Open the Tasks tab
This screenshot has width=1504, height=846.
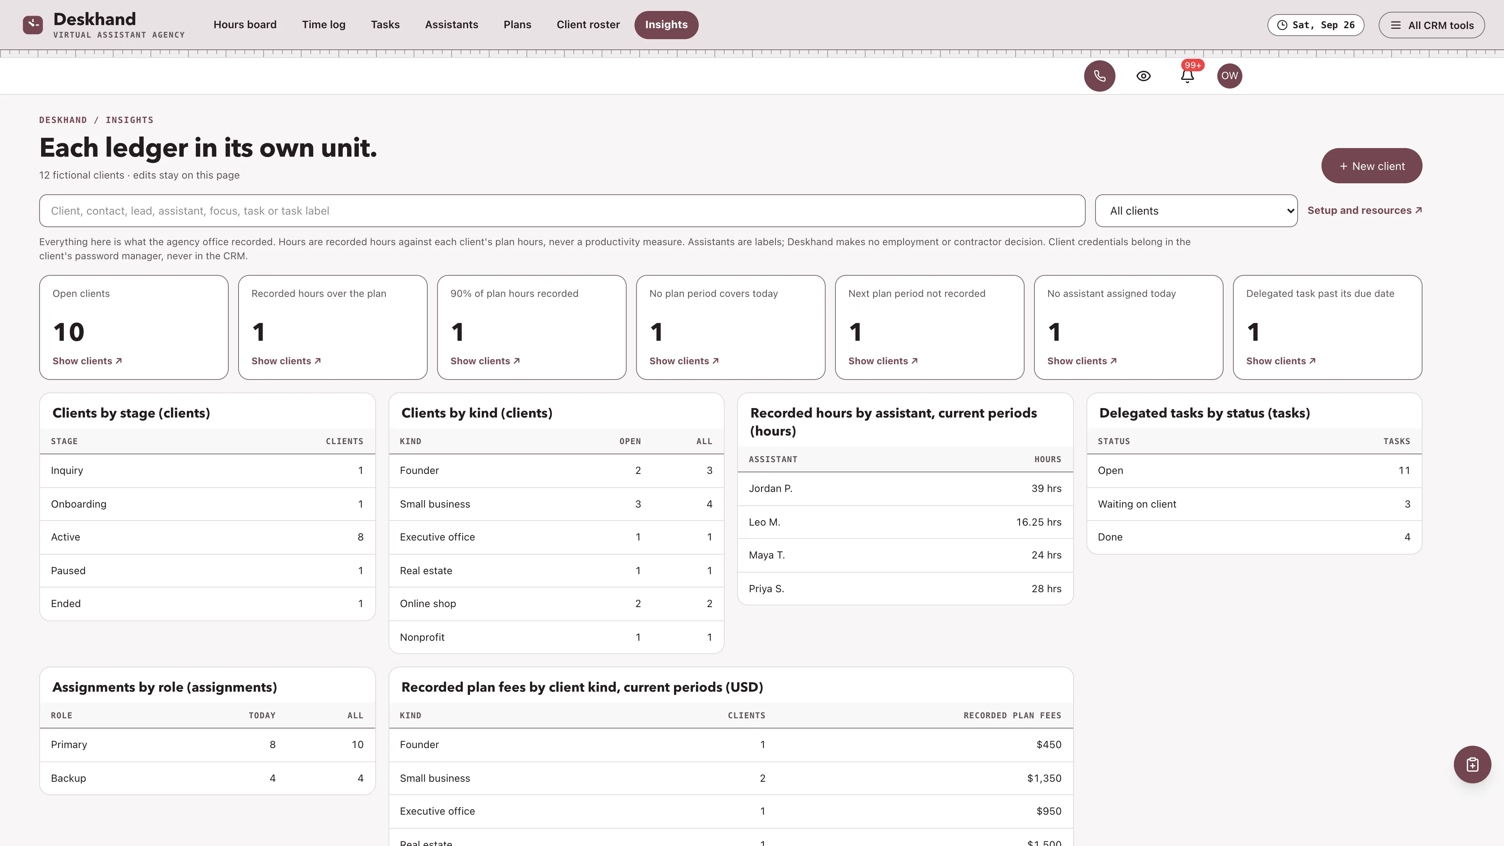tap(385, 25)
